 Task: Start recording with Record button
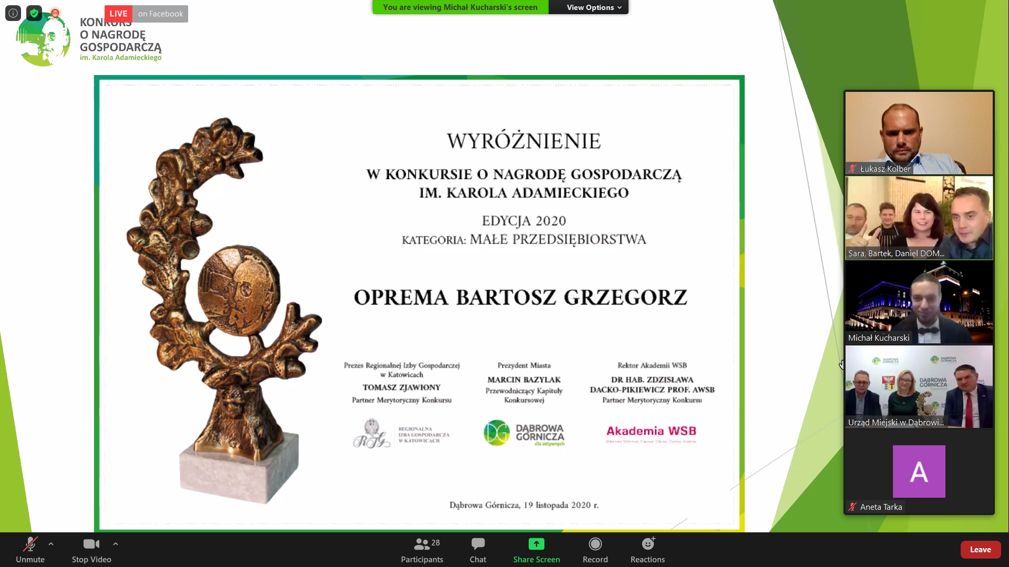point(595,550)
